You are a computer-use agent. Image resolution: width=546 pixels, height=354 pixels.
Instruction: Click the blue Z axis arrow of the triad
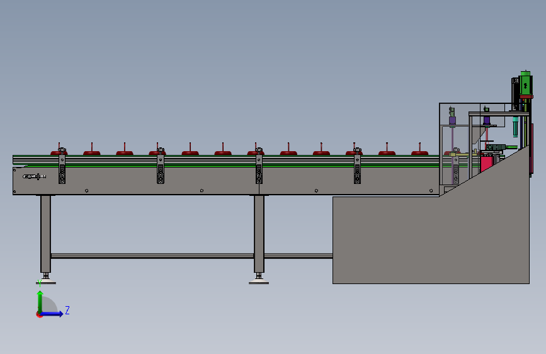pos(52,314)
